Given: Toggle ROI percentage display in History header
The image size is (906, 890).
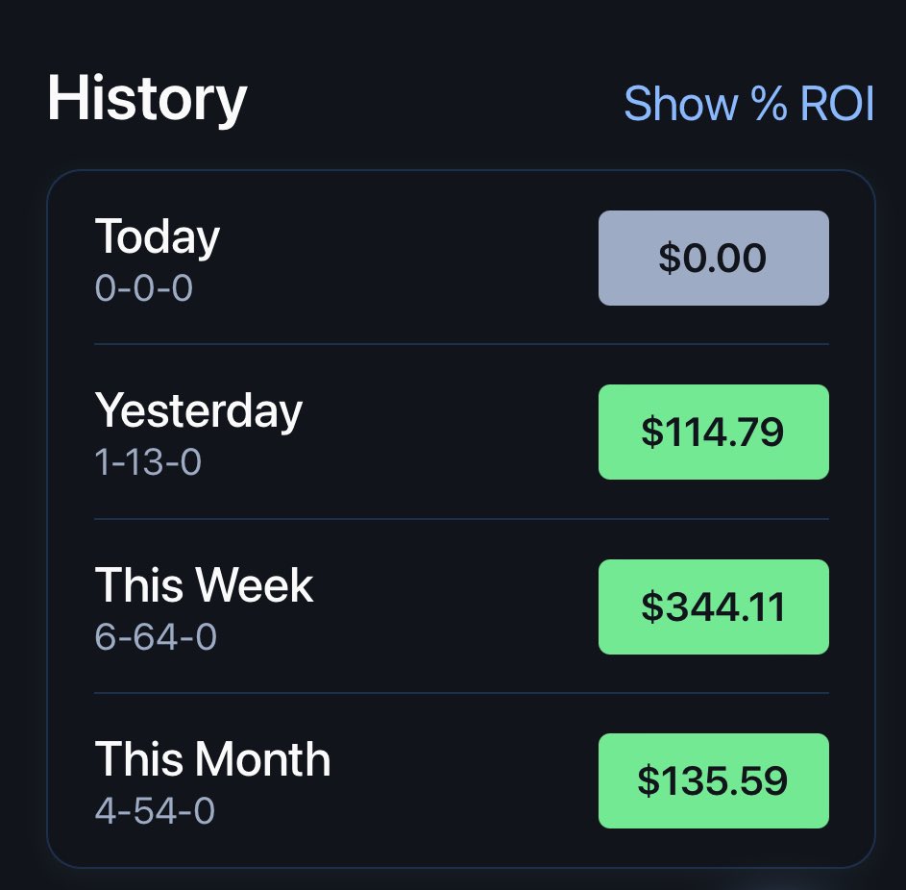Looking at the screenshot, I should (748, 104).
